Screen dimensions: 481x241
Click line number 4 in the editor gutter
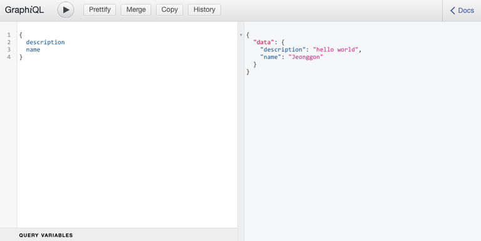9,57
